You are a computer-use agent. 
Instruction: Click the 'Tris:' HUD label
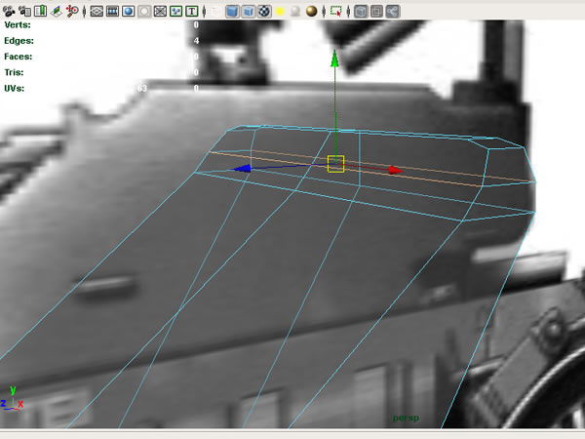tap(14, 72)
